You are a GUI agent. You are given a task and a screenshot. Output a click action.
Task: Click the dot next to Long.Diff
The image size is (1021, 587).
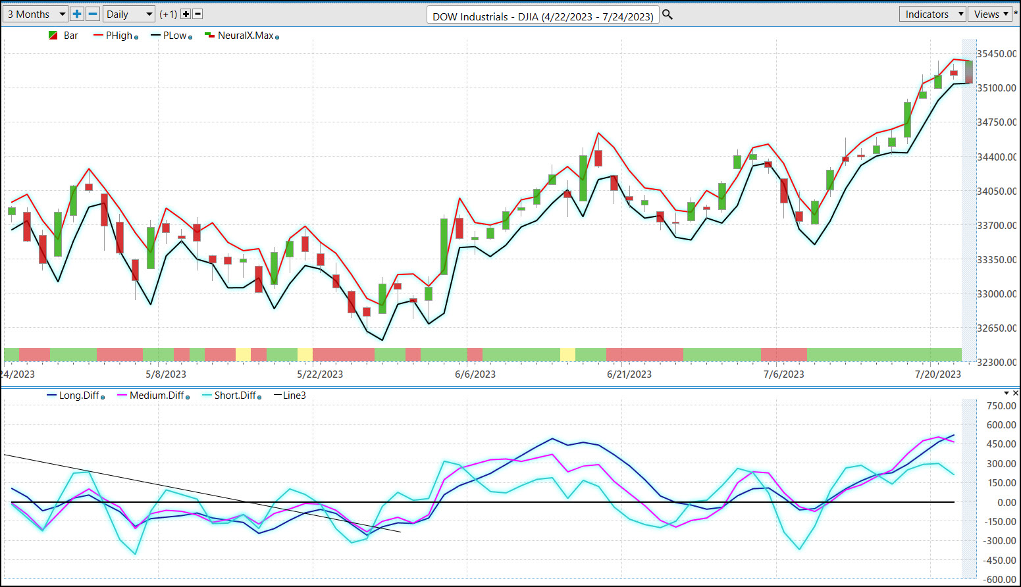pyautogui.click(x=103, y=397)
